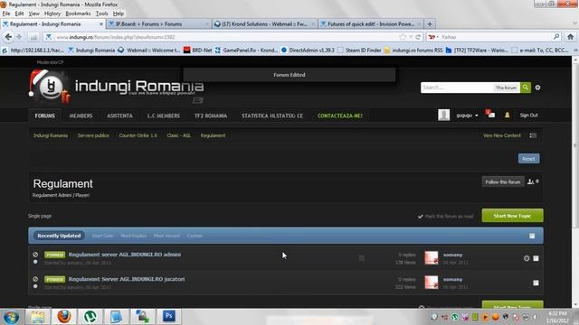Open BRD-Net bookmark in toolbar
This screenshot has height=325, width=579.
(x=197, y=51)
